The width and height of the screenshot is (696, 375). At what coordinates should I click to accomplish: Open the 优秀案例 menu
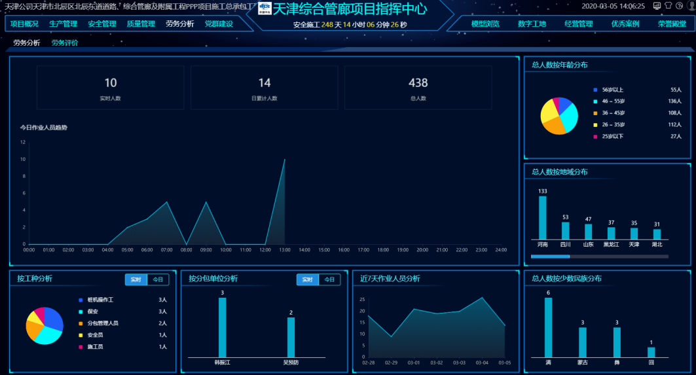[625, 24]
